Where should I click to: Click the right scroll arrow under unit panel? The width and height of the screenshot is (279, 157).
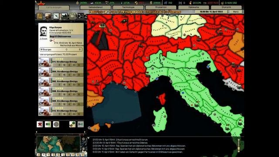85,132
